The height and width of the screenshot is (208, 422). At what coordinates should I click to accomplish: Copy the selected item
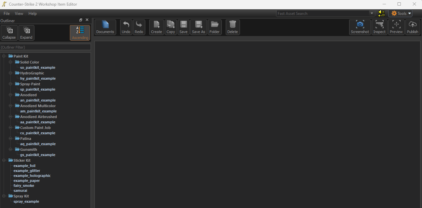point(171,27)
